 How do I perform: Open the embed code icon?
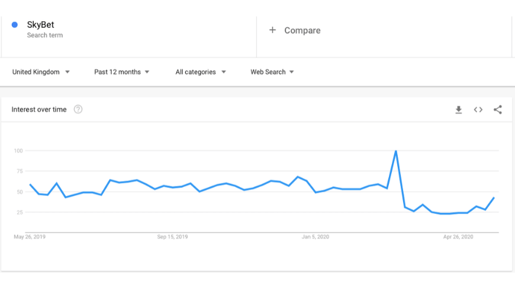[478, 109]
